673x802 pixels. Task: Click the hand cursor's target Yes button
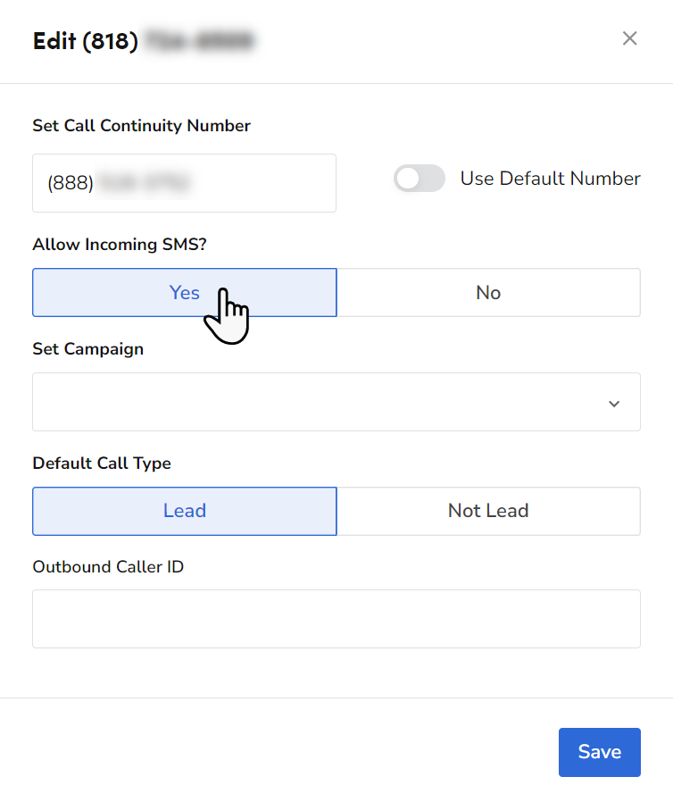tap(184, 292)
